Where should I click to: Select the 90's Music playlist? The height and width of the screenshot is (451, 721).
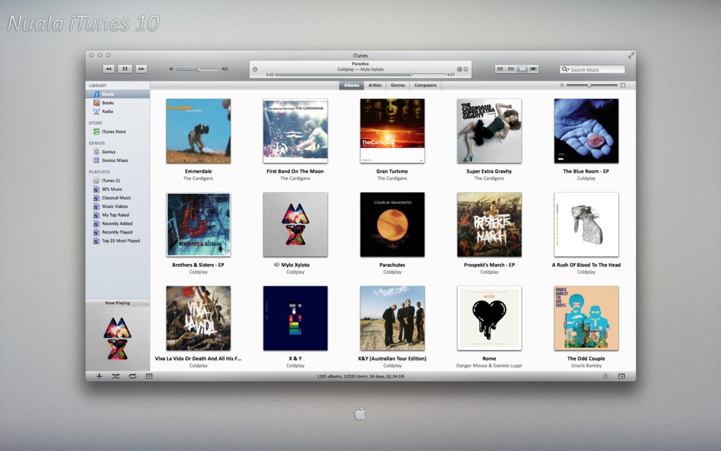(118, 189)
